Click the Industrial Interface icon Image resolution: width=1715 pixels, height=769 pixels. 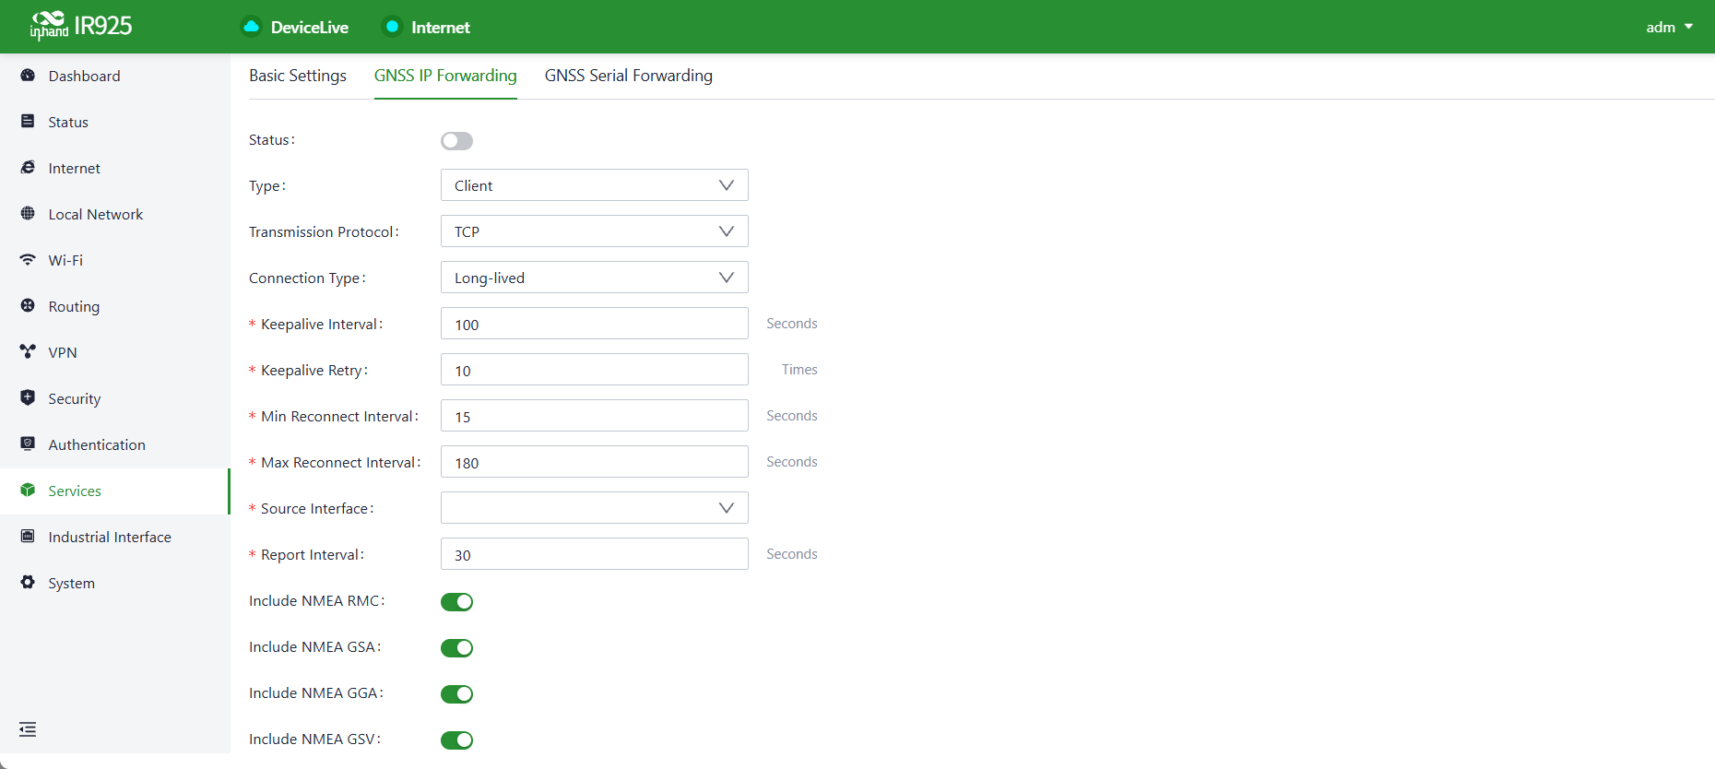28,537
